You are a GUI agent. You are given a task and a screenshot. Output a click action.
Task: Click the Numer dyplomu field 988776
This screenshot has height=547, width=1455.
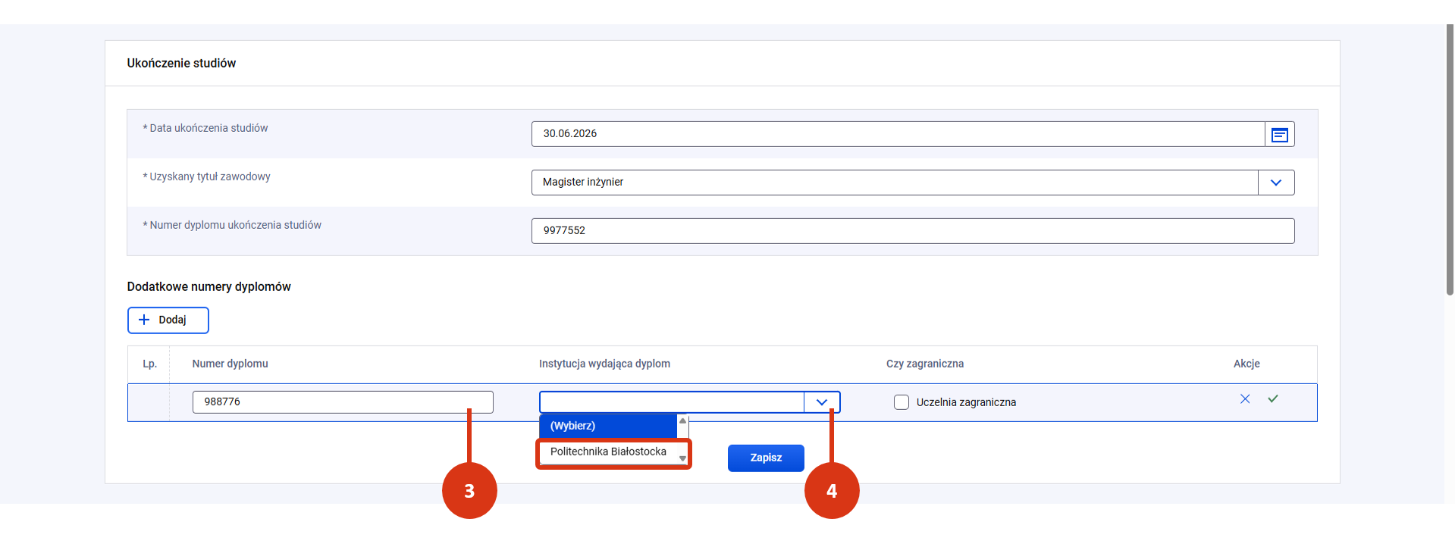click(x=343, y=402)
